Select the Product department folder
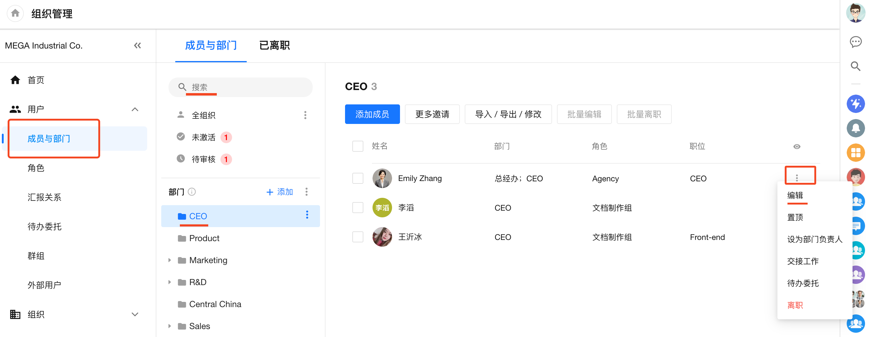The height and width of the screenshot is (337, 869). coord(204,238)
